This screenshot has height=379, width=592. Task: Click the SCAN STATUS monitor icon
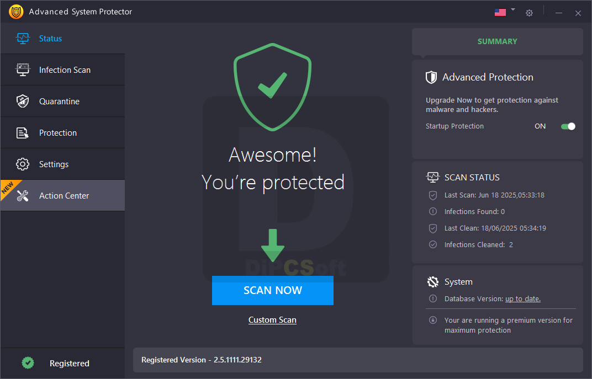[432, 177]
